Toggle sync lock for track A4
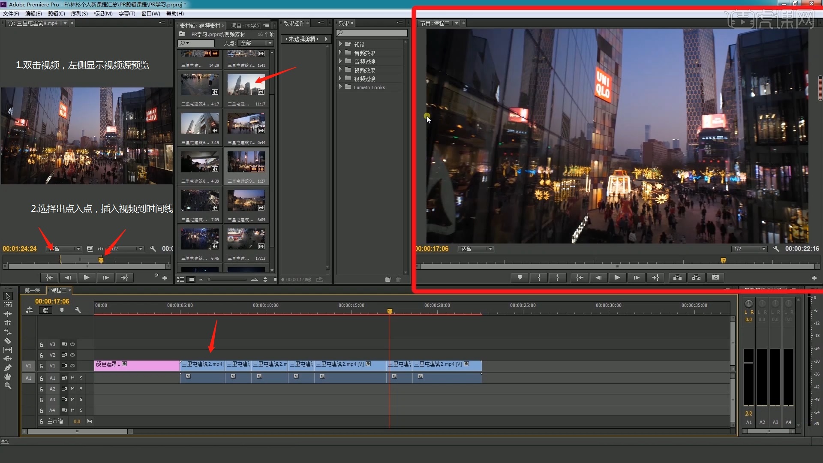Viewport: 823px width, 463px height. pyautogui.click(x=64, y=410)
